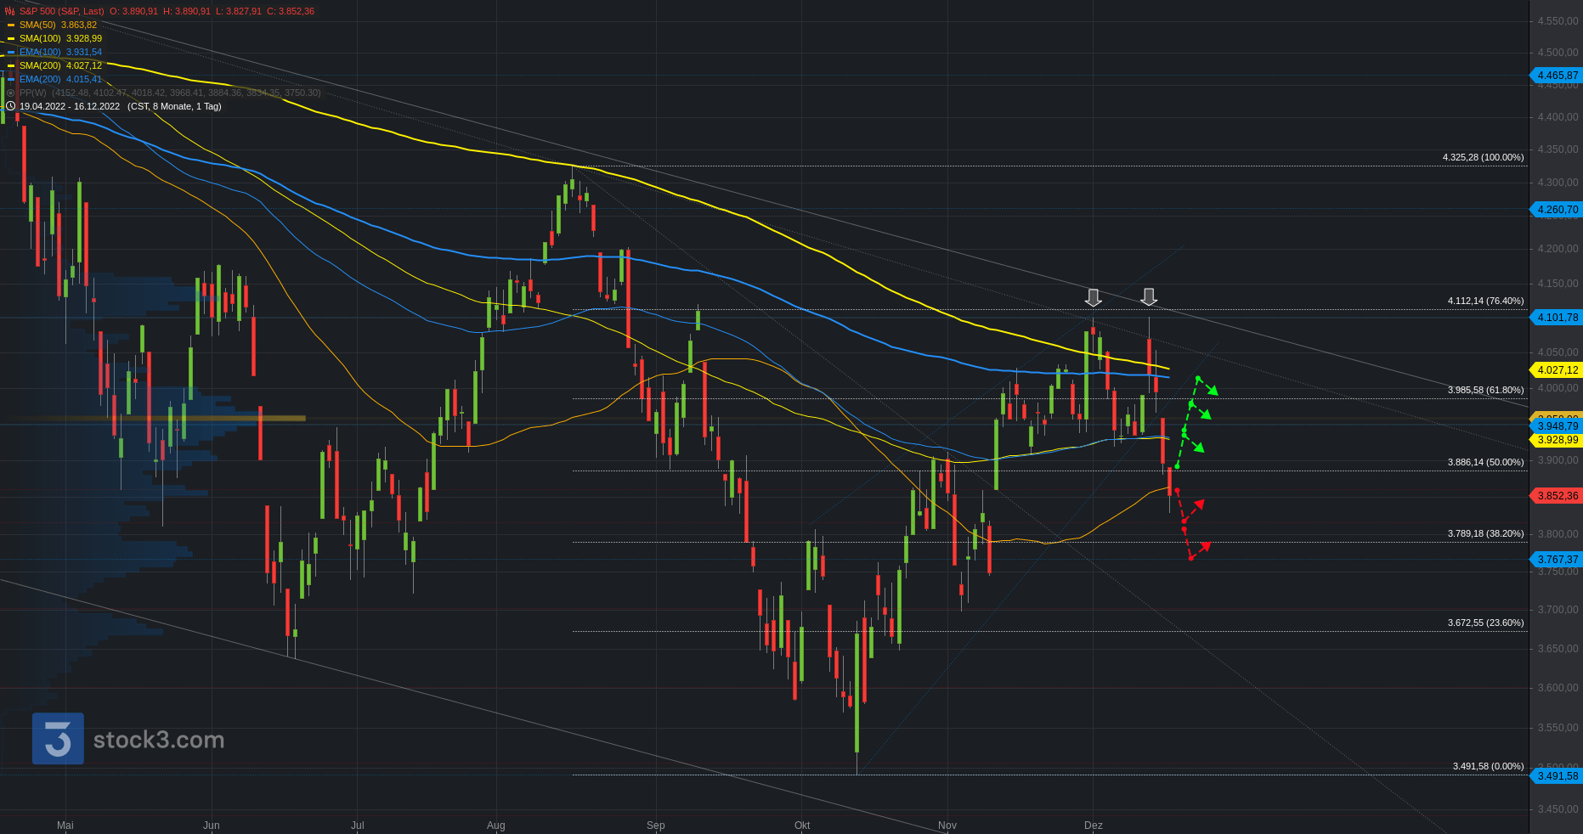Open the date range period selector
The height and width of the screenshot is (834, 1583).
[120, 106]
